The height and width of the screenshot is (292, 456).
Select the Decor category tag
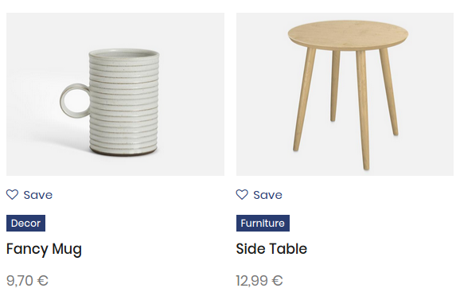26,223
